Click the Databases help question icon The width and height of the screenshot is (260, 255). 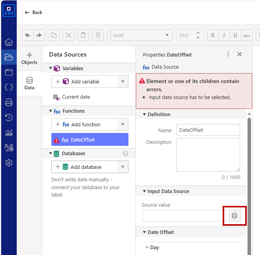coord(125,154)
